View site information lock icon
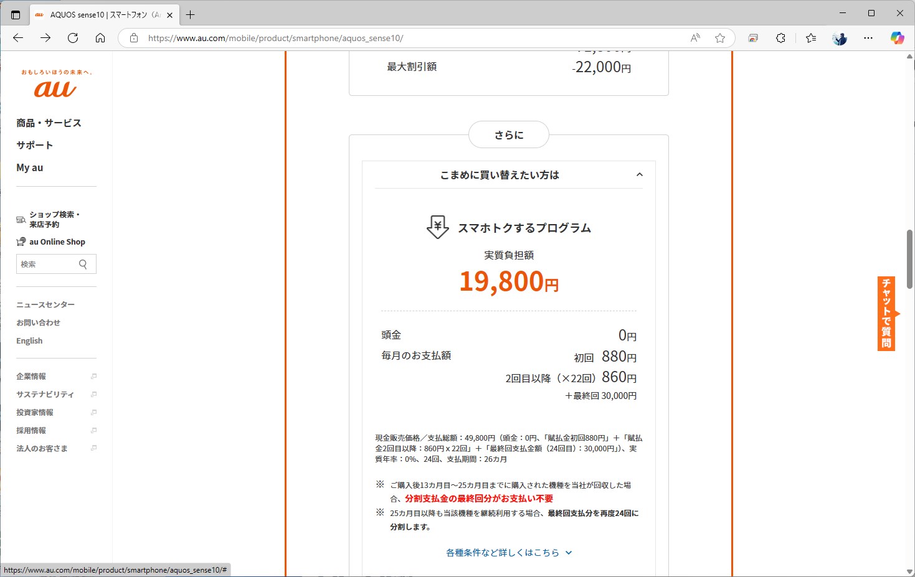915x577 pixels. click(133, 38)
